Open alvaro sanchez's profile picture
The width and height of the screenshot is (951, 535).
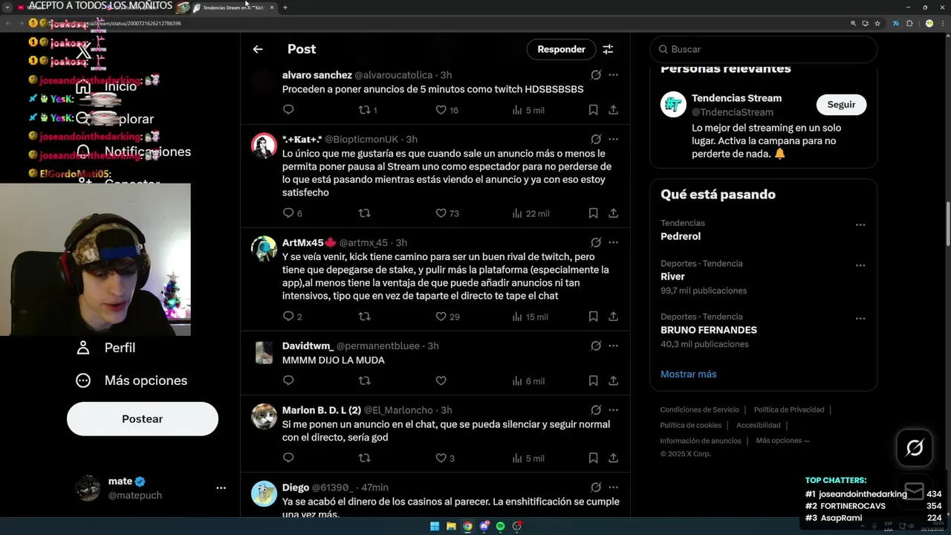264,79
